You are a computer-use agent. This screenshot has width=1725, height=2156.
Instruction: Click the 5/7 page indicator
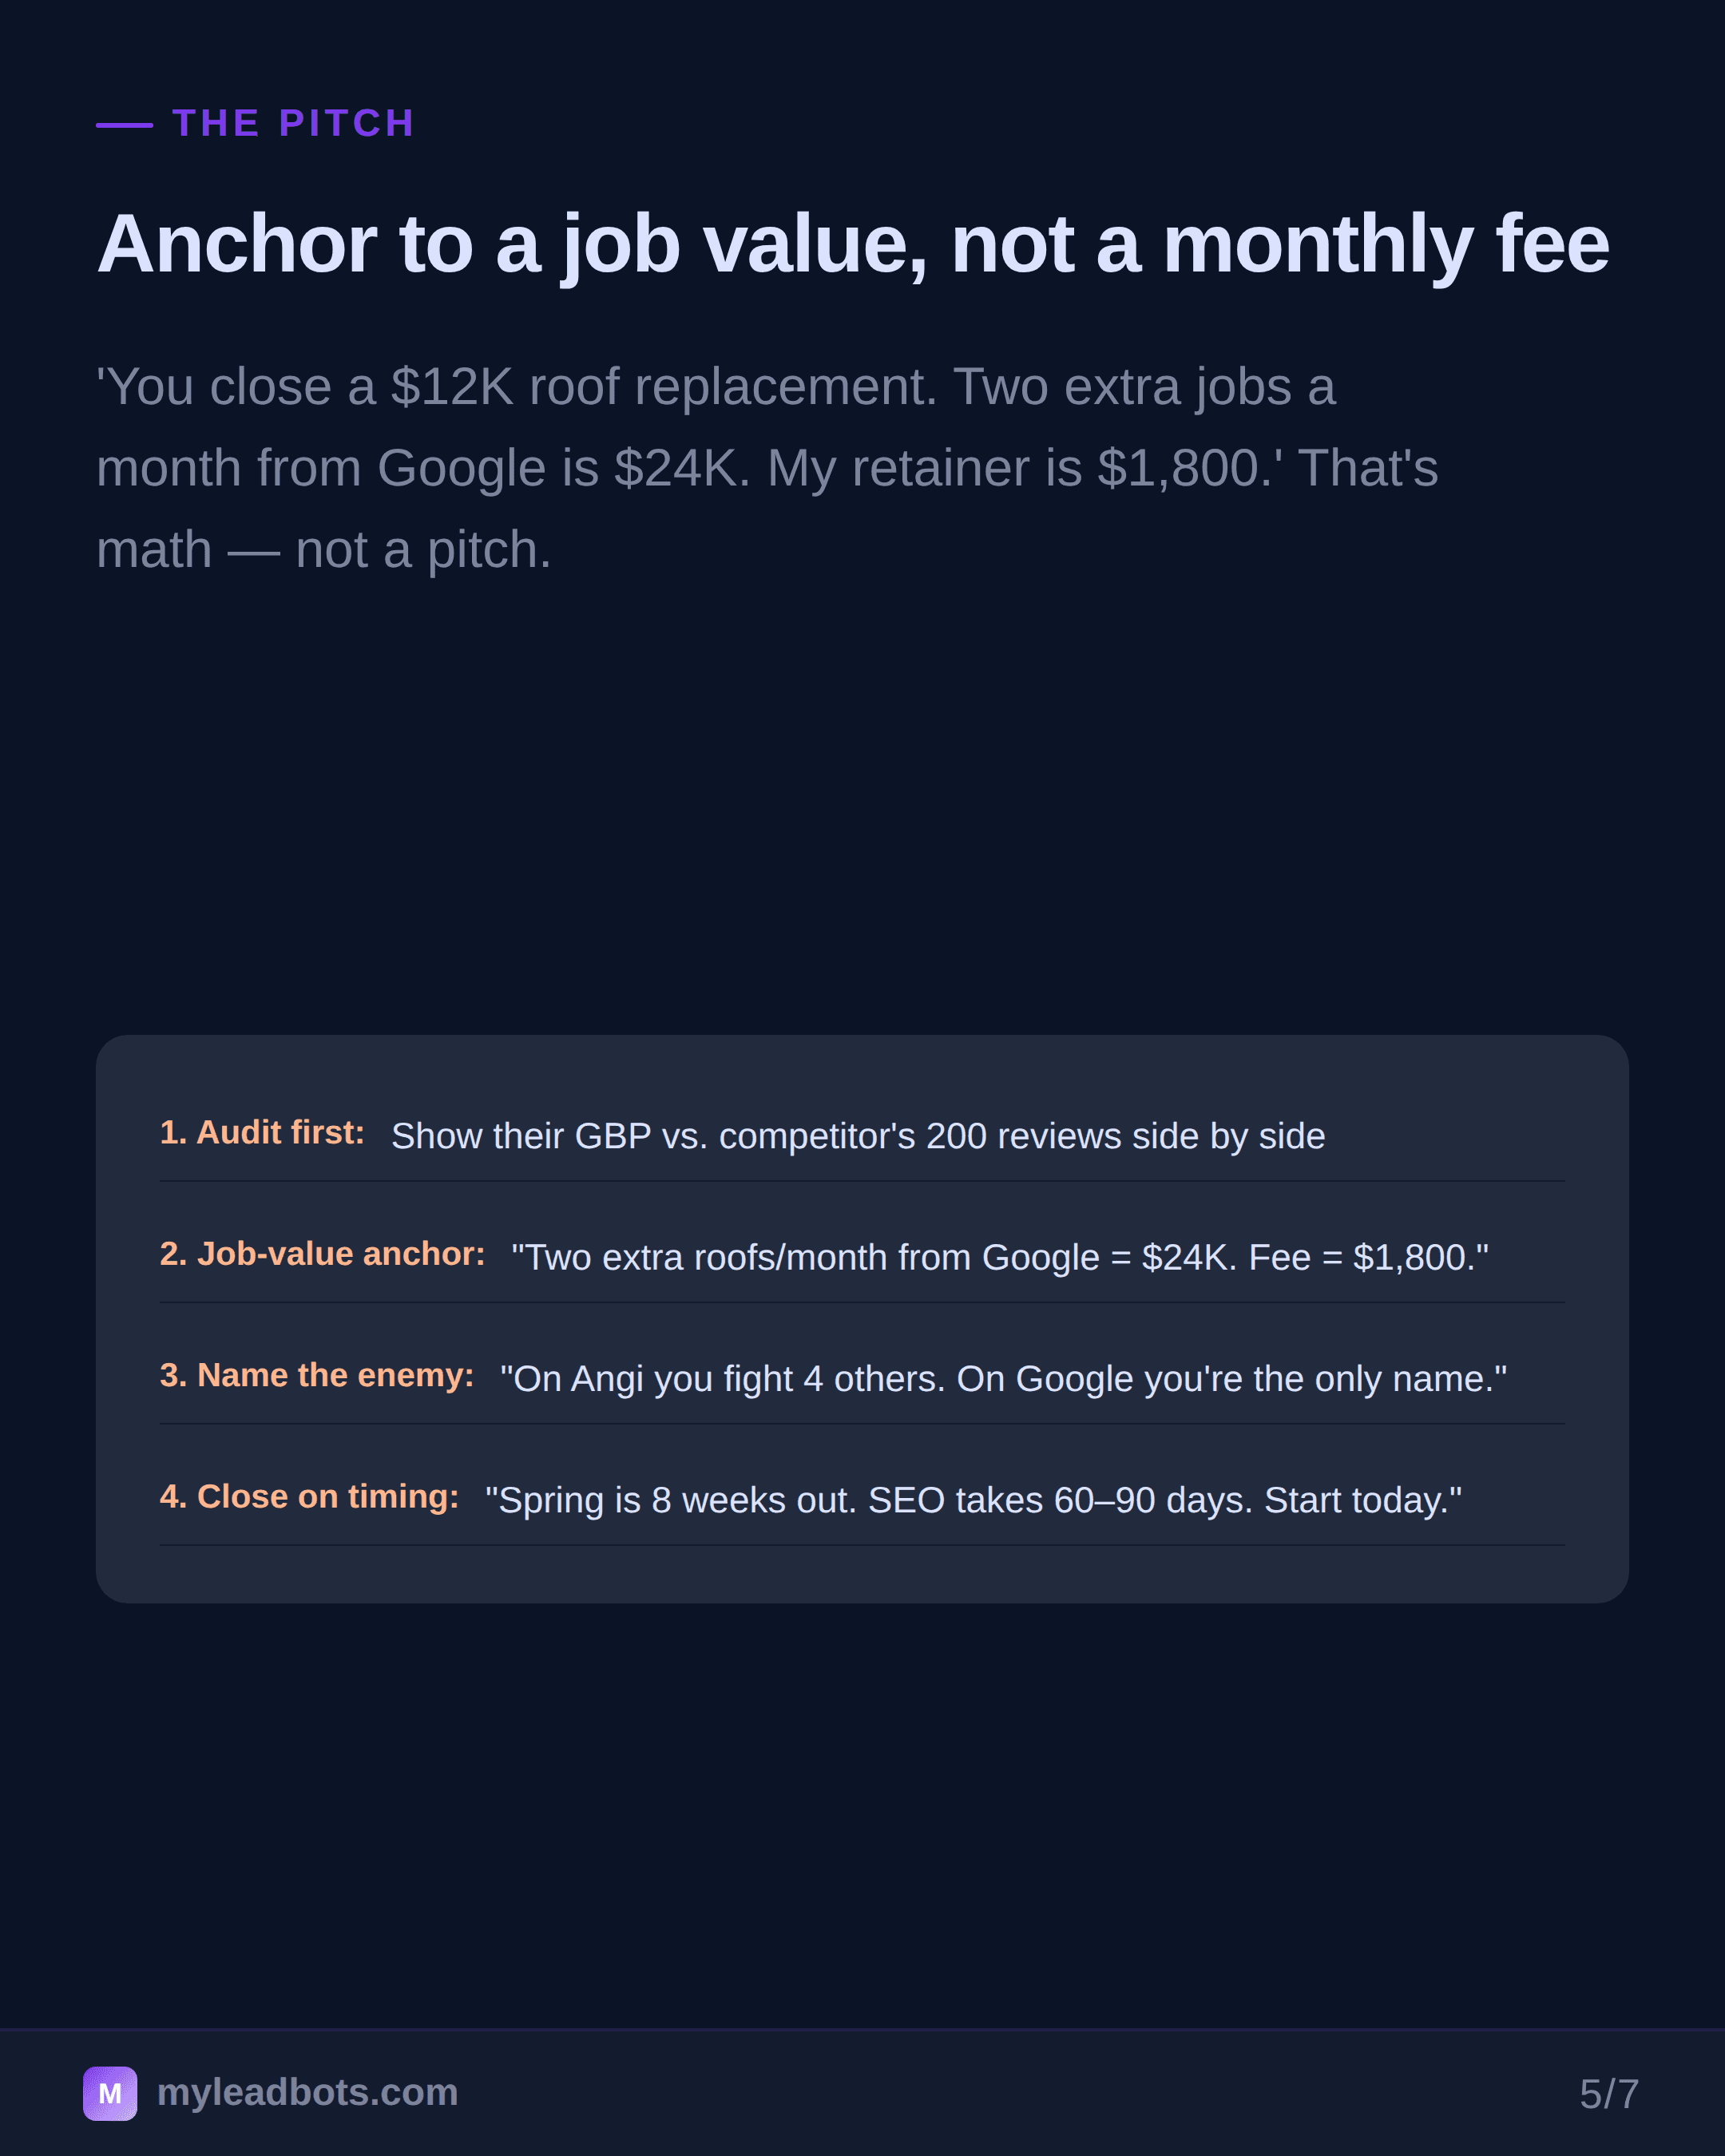pyautogui.click(x=1609, y=2094)
